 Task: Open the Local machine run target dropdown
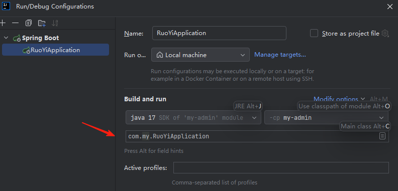pyautogui.click(x=201, y=55)
